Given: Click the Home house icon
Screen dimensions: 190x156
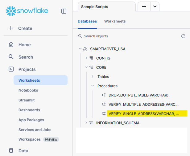Looking at the screenshot, I should pos(11,44).
